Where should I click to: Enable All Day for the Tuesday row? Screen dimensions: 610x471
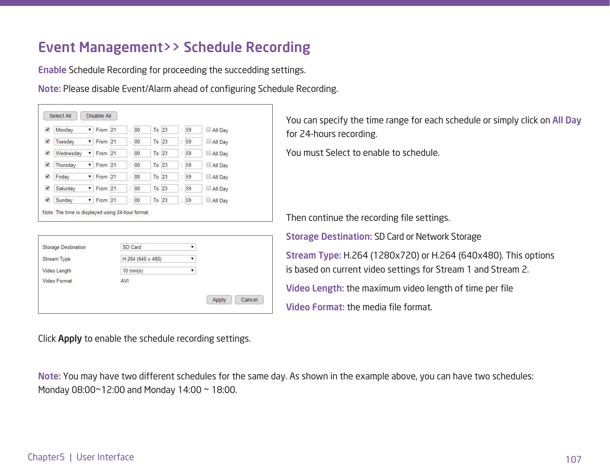tap(209, 141)
